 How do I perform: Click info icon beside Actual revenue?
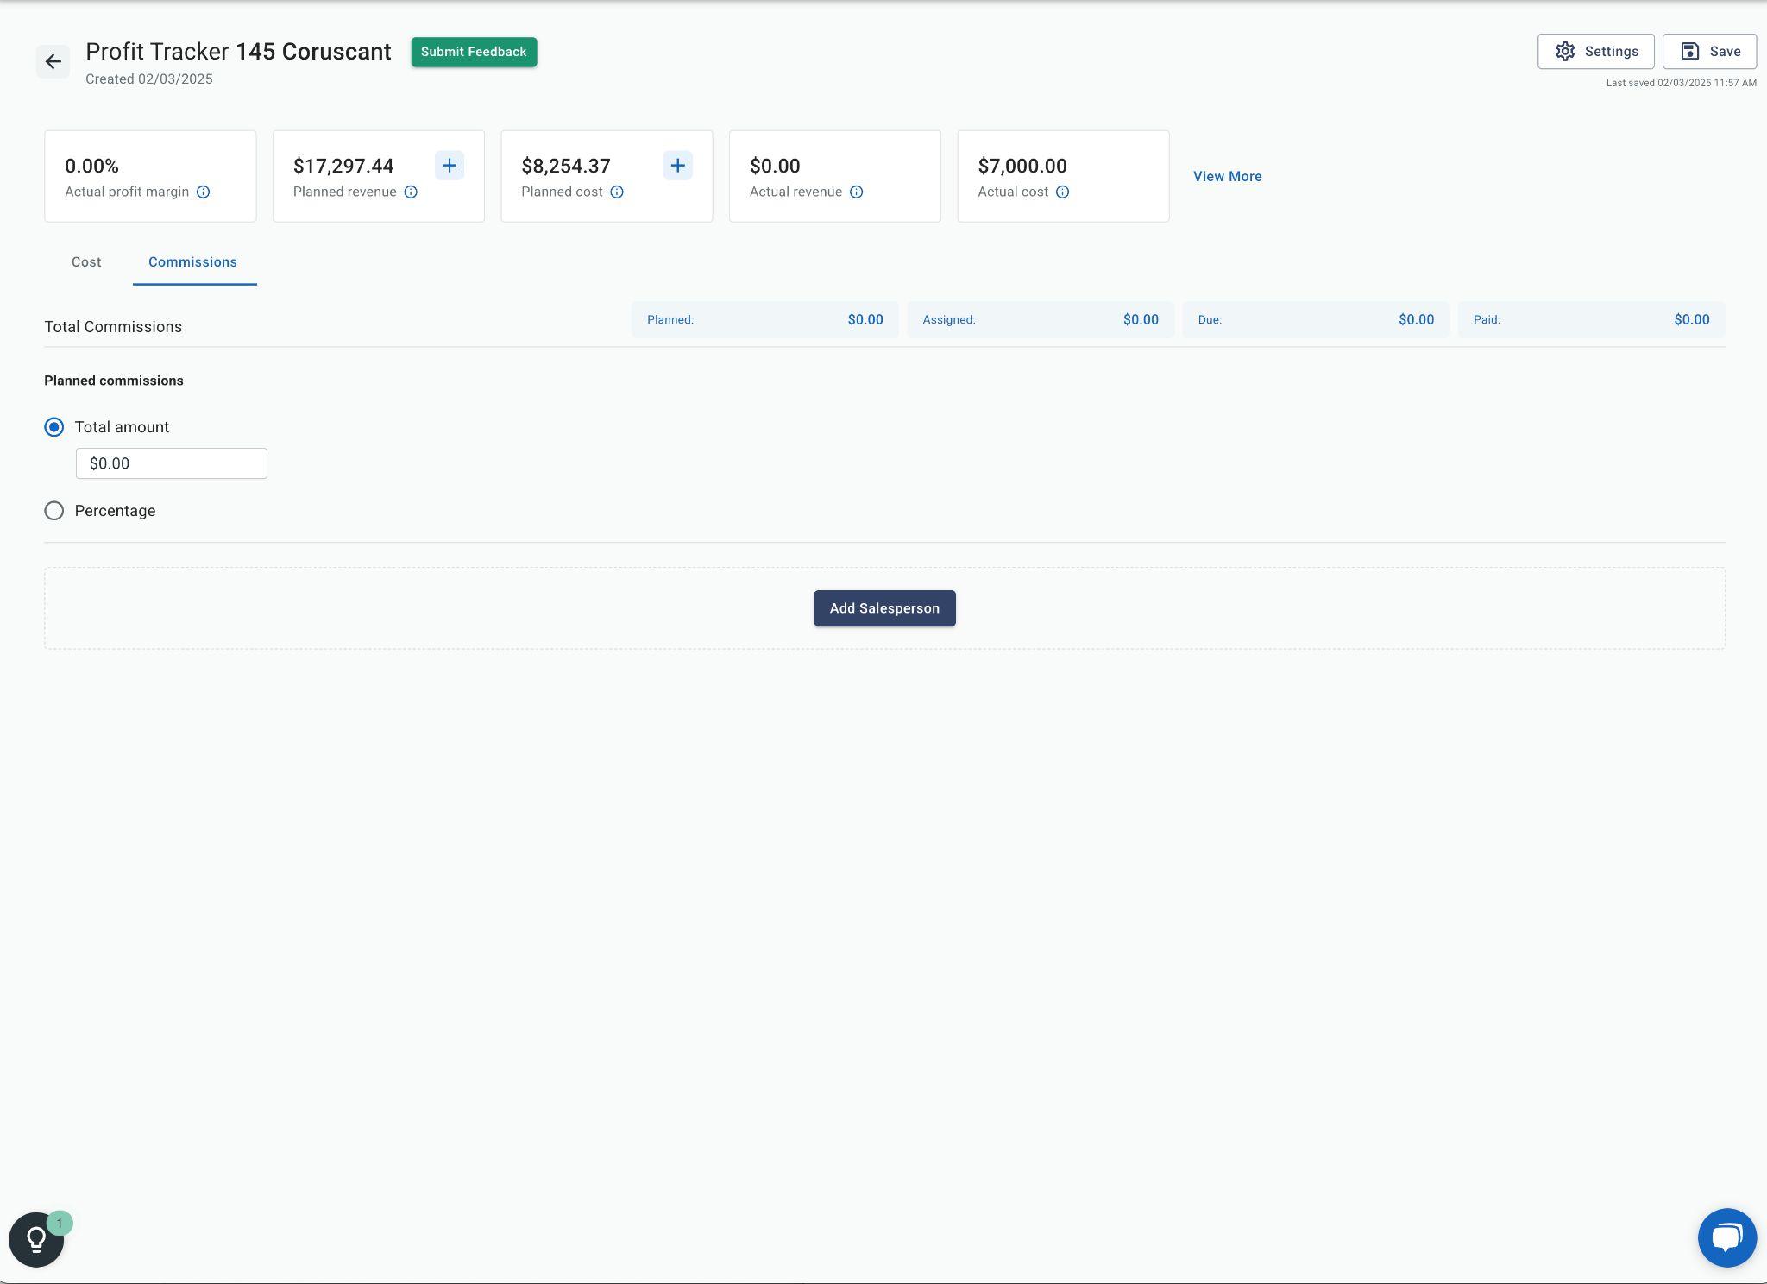(x=856, y=192)
